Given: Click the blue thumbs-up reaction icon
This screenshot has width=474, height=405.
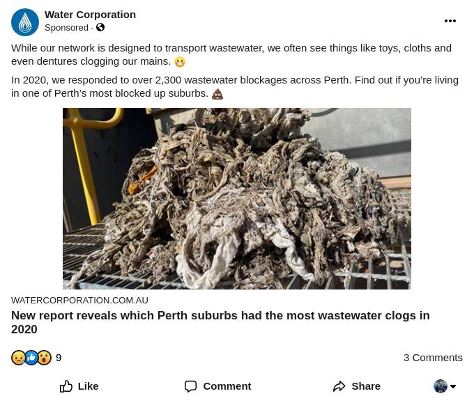Looking at the screenshot, I should [31, 358].
